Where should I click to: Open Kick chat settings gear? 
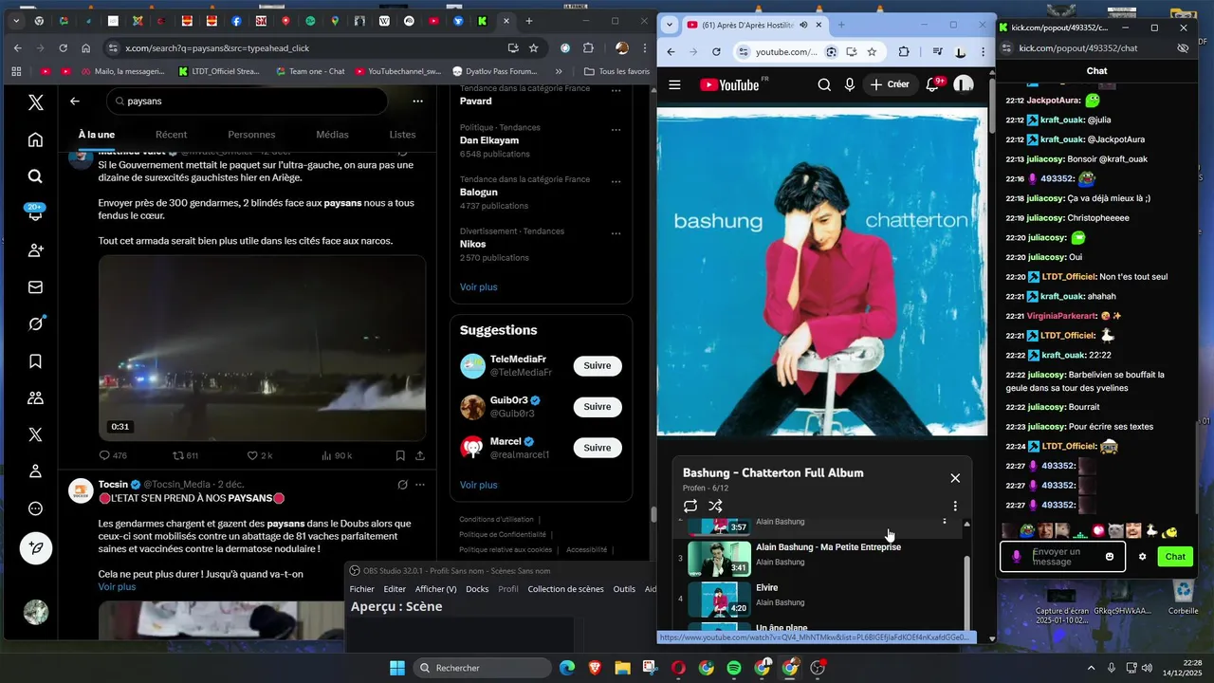[1142, 557]
